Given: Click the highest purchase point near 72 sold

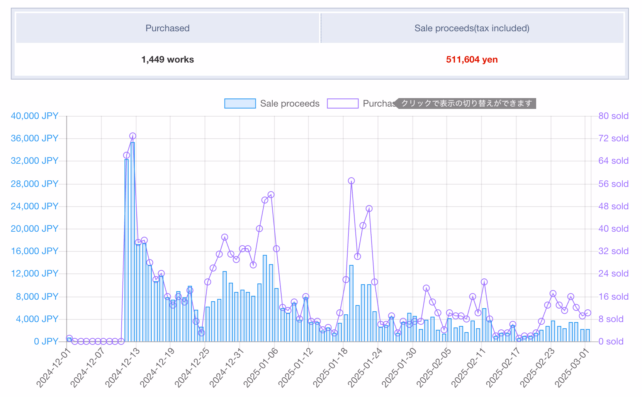Looking at the screenshot, I should pyautogui.click(x=132, y=136).
